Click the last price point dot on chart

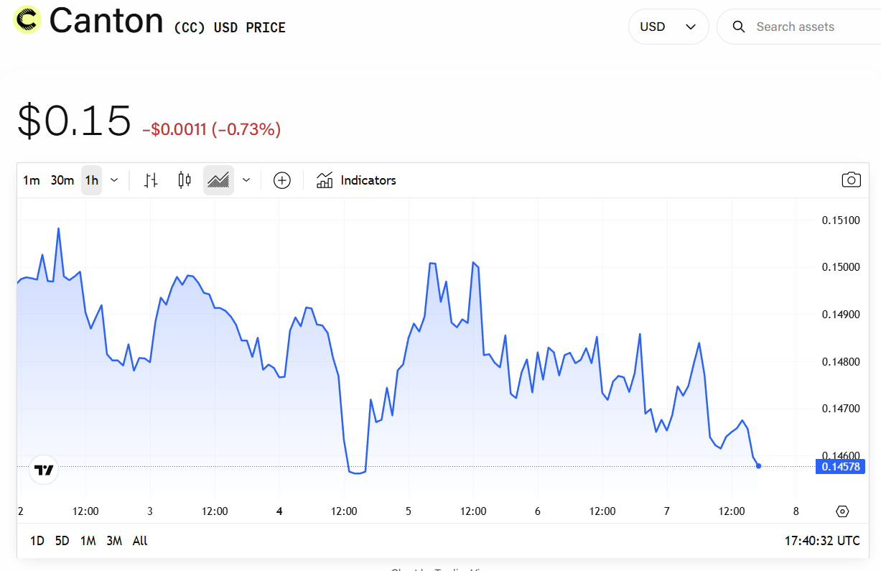click(758, 466)
